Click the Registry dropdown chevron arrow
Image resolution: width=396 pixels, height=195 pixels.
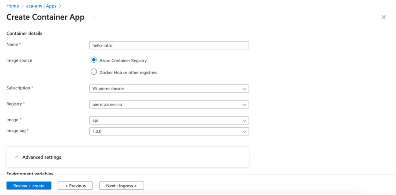(x=244, y=104)
